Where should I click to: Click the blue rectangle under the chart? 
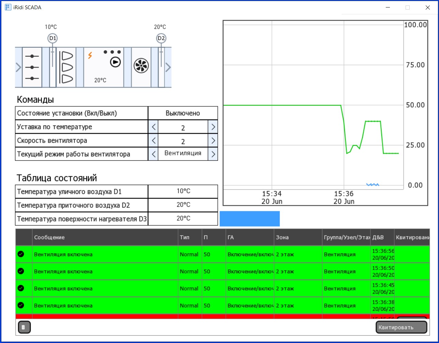coord(249,218)
